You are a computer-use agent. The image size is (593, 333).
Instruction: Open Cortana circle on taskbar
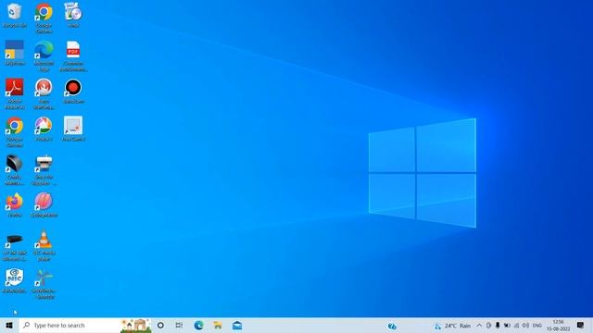(160, 325)
